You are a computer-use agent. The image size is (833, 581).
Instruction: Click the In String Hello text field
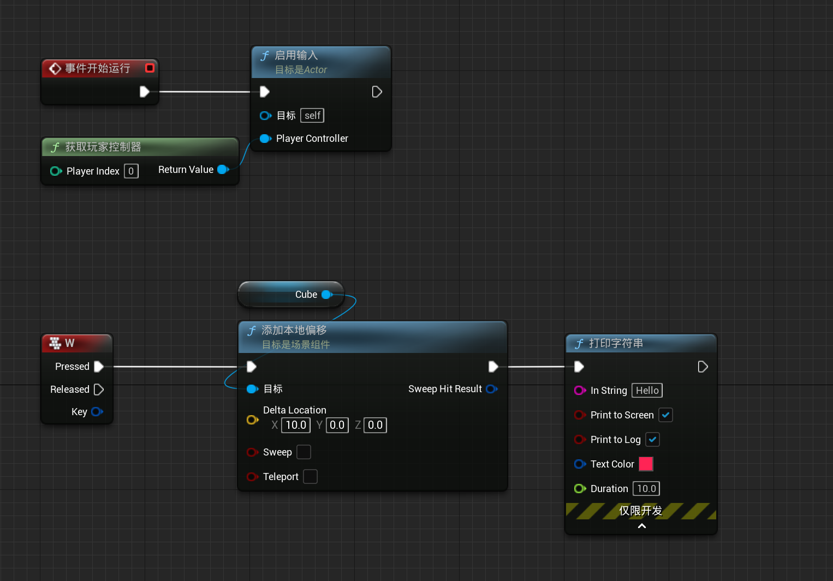647,391
